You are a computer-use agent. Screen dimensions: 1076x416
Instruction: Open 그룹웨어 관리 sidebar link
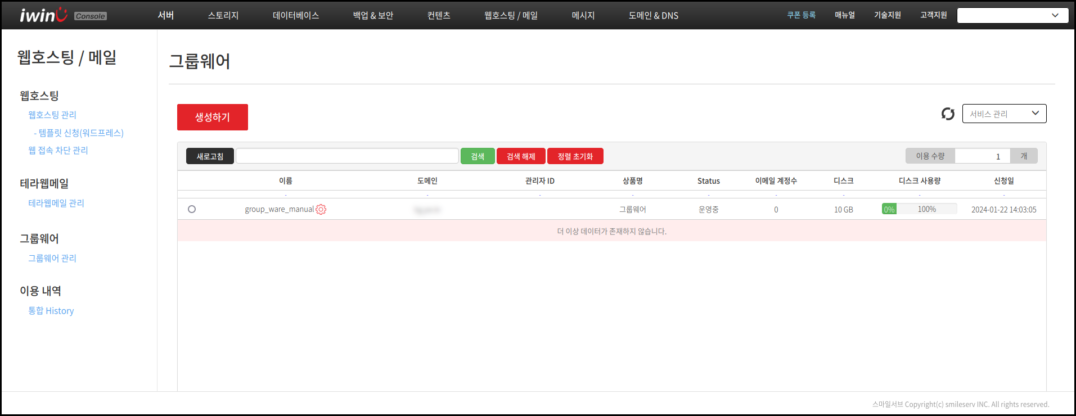pyautogui.click(x=52, y=258)
